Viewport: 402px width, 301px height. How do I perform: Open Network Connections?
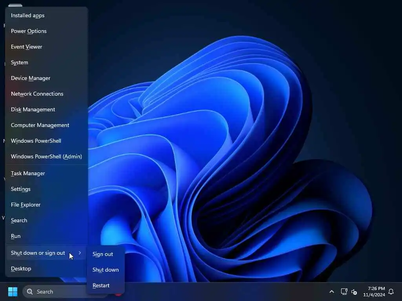(x=46, y=94)
